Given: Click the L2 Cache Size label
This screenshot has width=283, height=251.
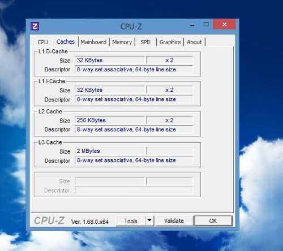Looking at the screenshot, I should (x=65, y=121).
